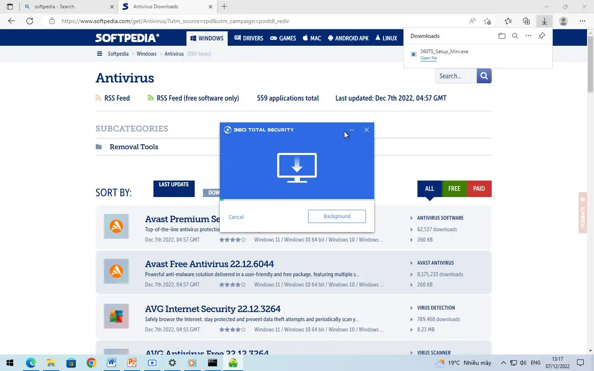Click AVG Internet Security app icon
The width and height of the screenshot is (594, 371).
point(116,316)
